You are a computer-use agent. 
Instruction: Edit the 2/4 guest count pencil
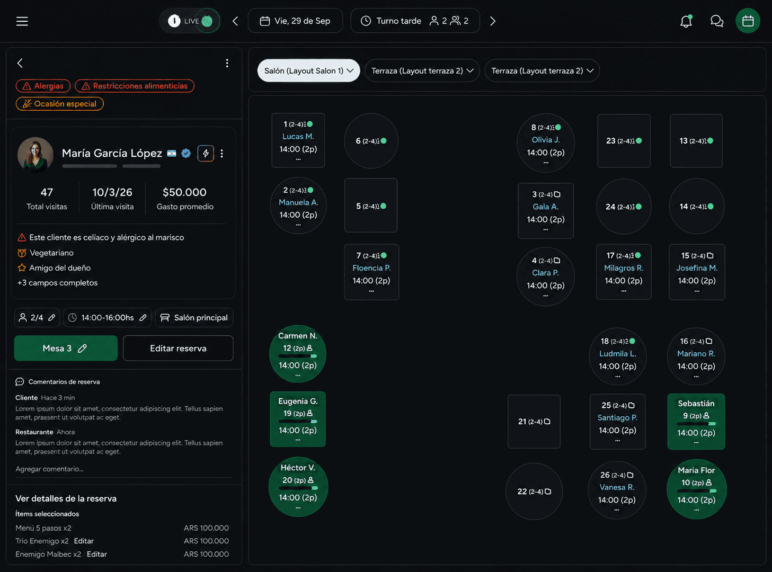(52, 318)
